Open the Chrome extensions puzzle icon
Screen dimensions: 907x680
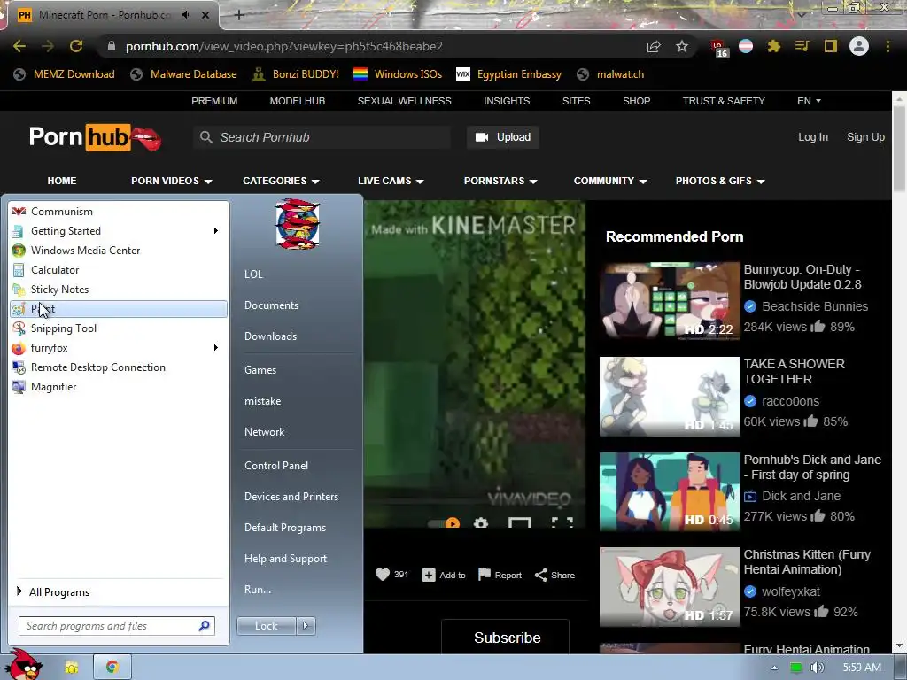[x=774, y=46]
